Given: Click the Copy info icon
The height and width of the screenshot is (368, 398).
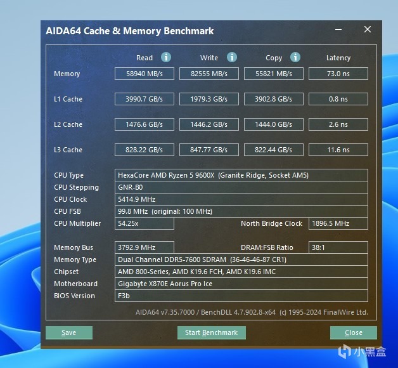Looking at the screenshot, I should [295, 57].
